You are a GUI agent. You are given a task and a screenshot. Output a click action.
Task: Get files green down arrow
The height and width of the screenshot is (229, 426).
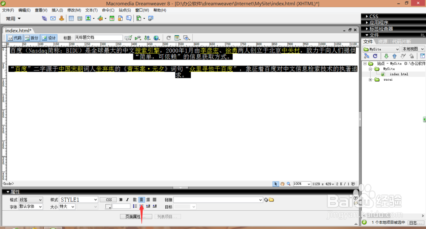coord(386,56)
